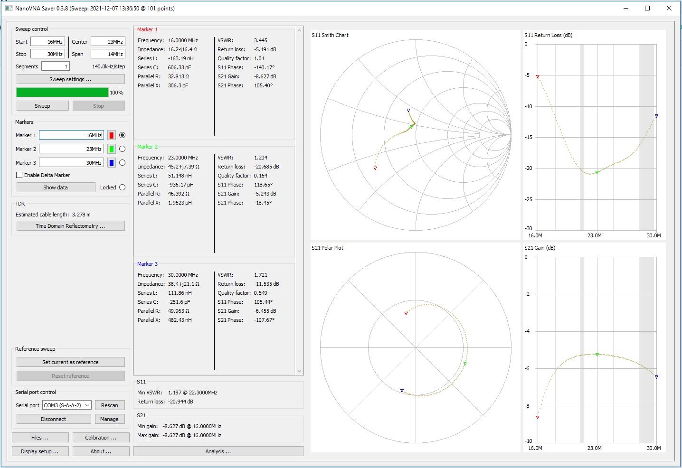The height and width of the screenshot is (468, 682).
Task: Click the Center frequency field
Action: tap(108, 42)
